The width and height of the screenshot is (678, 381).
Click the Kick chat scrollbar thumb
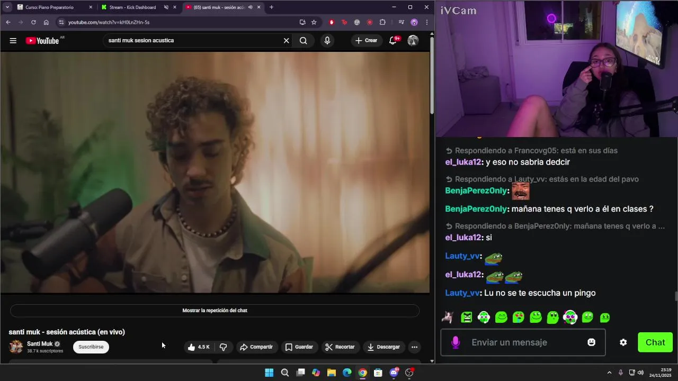[675, 296]
